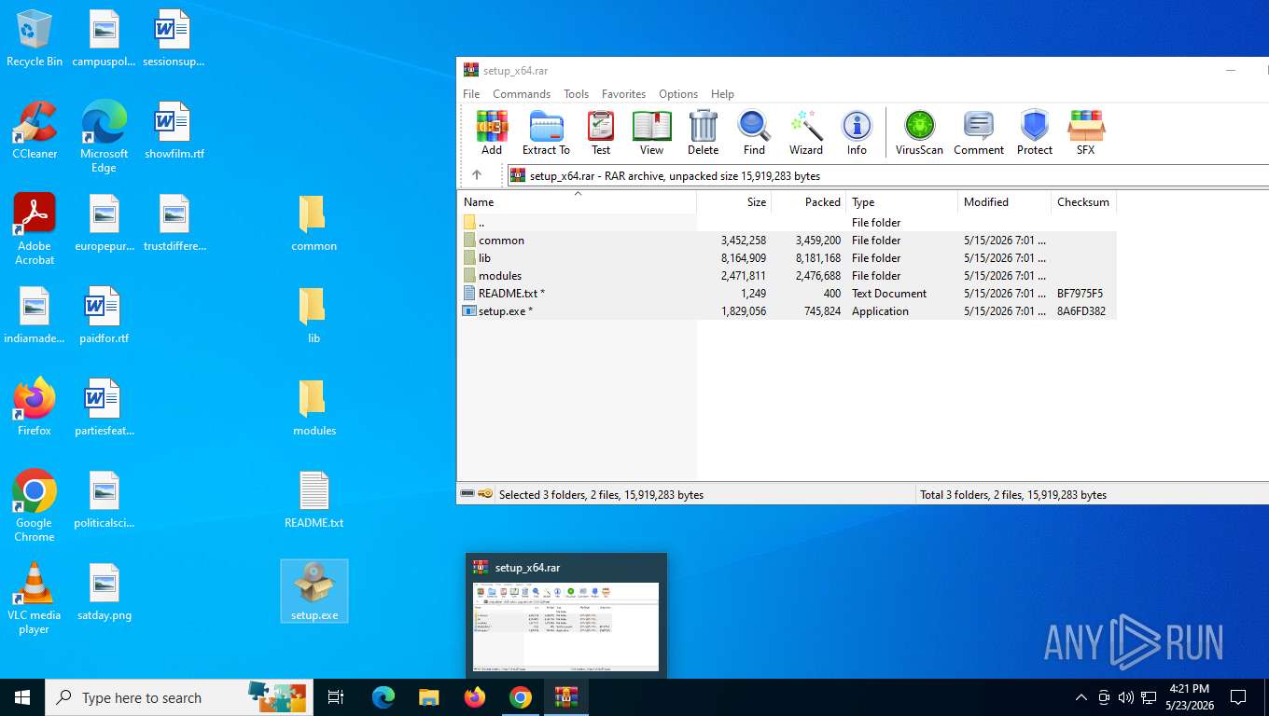Select the modules folder row in archive
The width and height of the screenshot is (1269, 716).
[787, 276]
